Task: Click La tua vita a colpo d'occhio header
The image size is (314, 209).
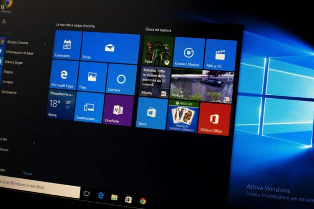Action: point(76,25)
